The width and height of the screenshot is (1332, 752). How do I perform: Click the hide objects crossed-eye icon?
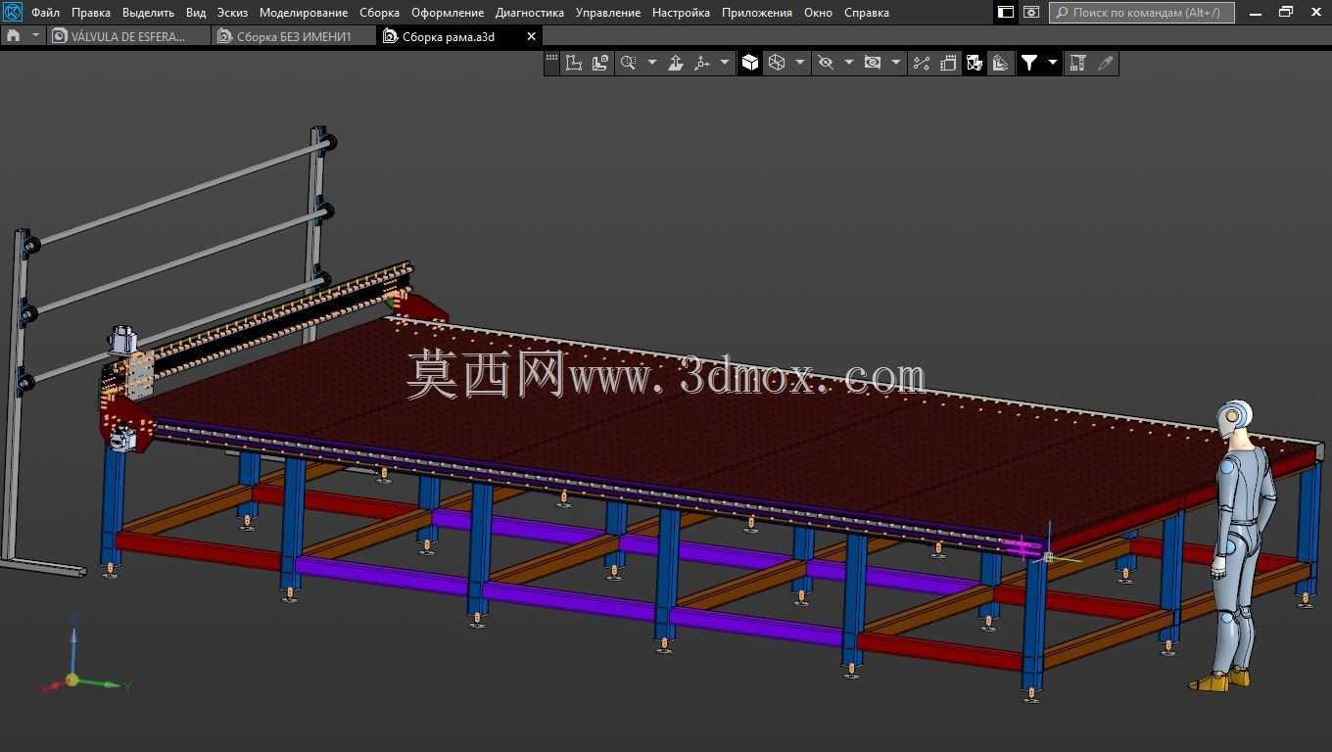tap(826, 63)
